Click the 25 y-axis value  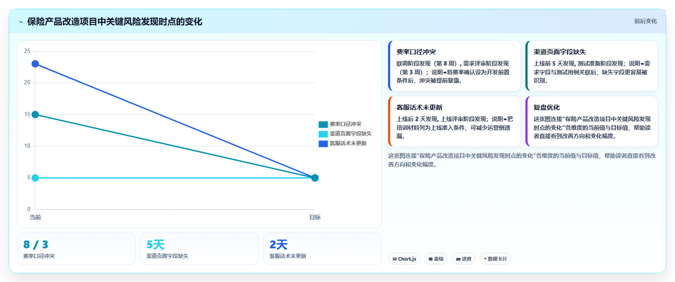click(x=27, y=51)
